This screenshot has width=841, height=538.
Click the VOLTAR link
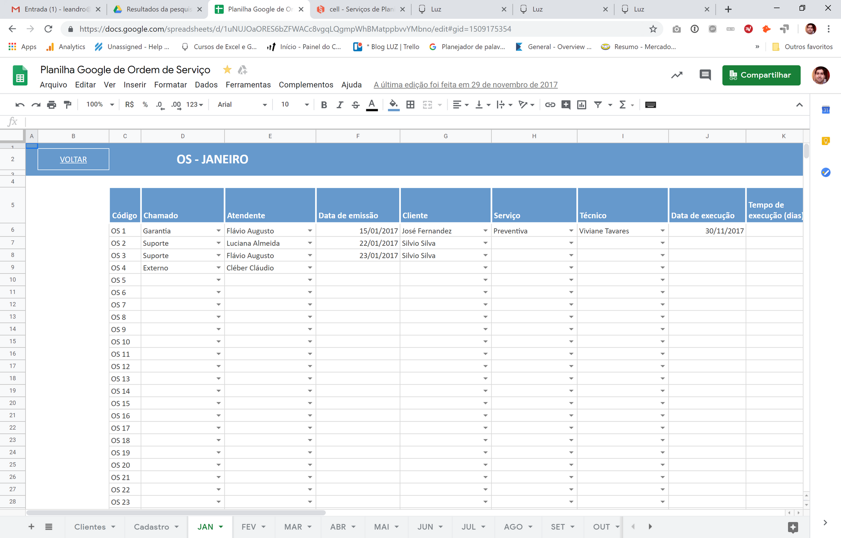(x=73, y=160)
